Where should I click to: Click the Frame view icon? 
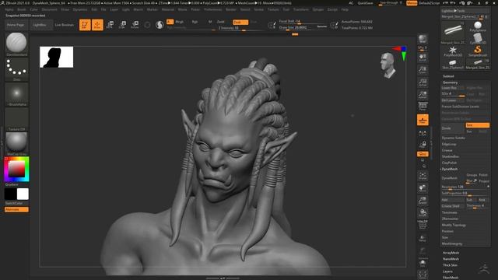pyautogui.click(x=423, y=176)
